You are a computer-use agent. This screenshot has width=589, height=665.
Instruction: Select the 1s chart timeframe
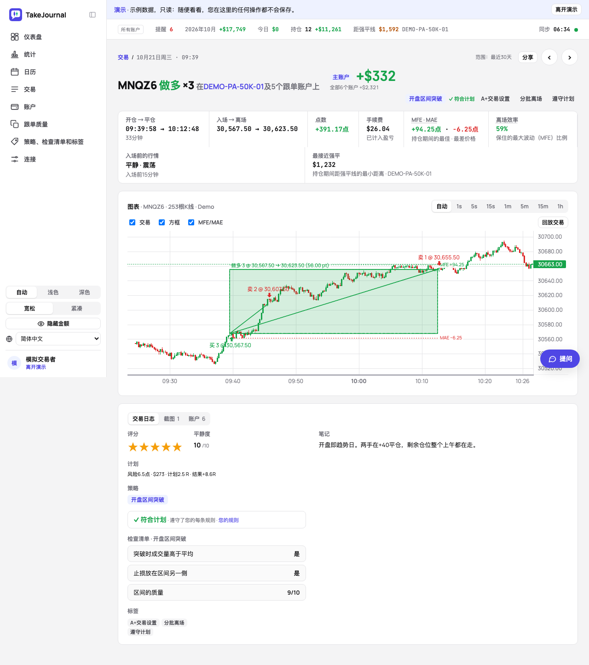tap(459, 206)
